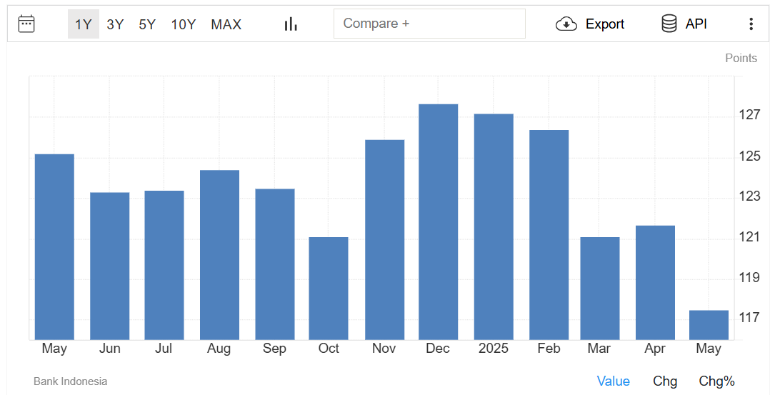
Task: Click the Aug bar in chart
Action: point(219,254)
